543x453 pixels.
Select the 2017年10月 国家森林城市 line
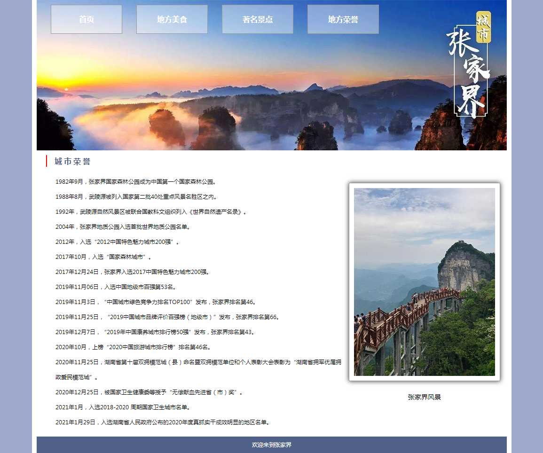[x=103, y=257]
